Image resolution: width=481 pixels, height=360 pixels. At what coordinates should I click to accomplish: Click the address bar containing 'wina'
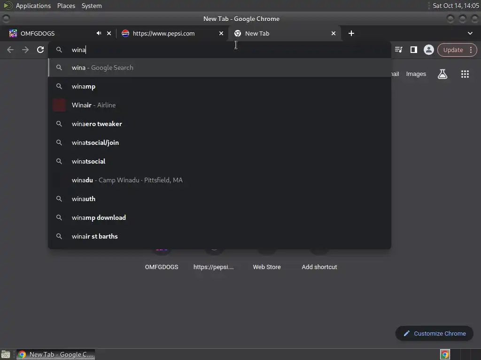point(219,50)
